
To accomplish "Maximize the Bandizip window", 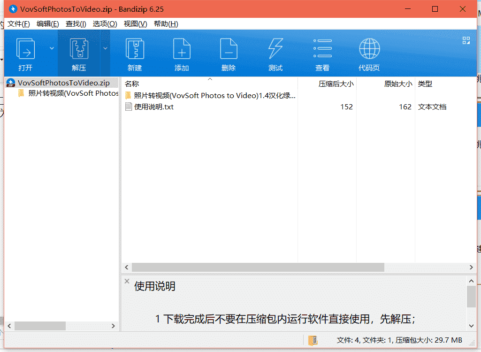I will click(x=435, y=9).
